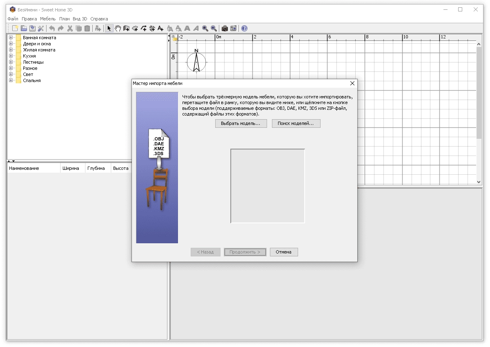Image resolution: width=490 pixels, height=347 pixels.
Task: Toggle italic text style icon
Action: point(196,28)
